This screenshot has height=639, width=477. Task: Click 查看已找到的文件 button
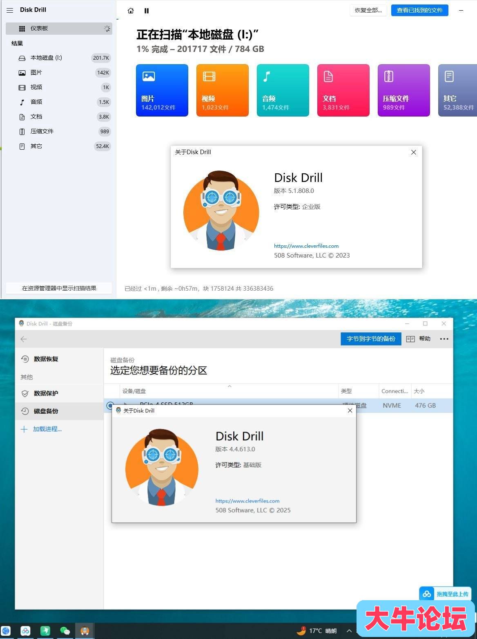(419, 10)
